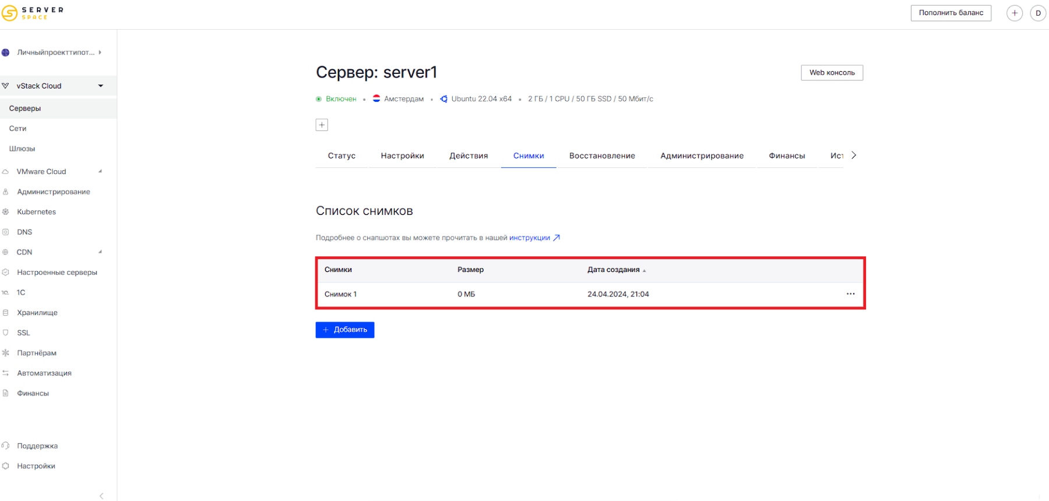The width and height of the screenshot is (1049, 501).
Task: Click the Администрирование sidebar icon
Action: pyautogui.click(x=5, y=192)
